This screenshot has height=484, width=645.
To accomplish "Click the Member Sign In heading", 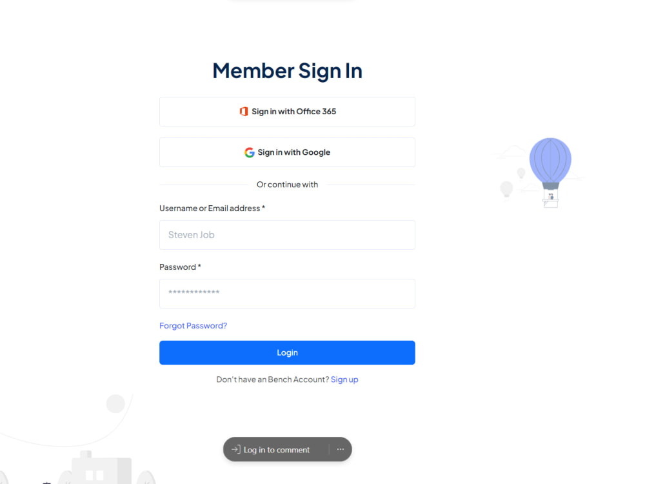I will (x=287, y=71).
